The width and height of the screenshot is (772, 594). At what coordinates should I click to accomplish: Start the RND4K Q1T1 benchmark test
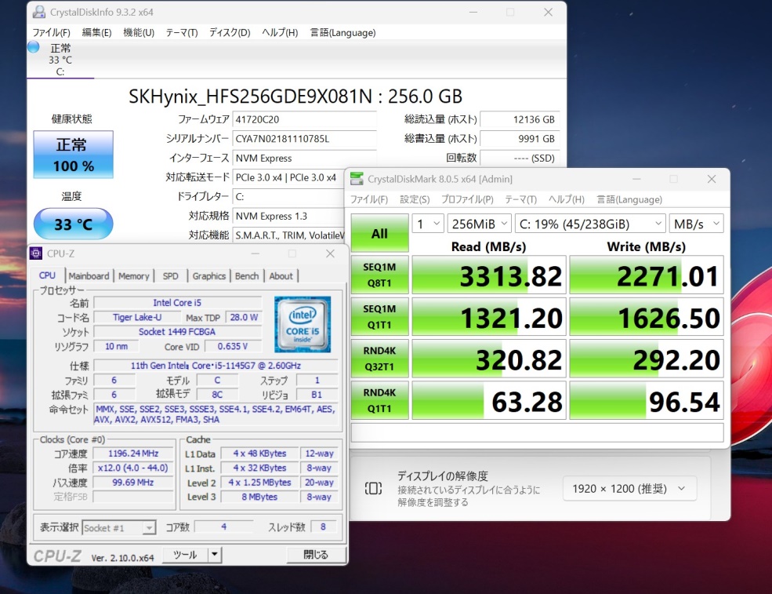coord(379,400)
